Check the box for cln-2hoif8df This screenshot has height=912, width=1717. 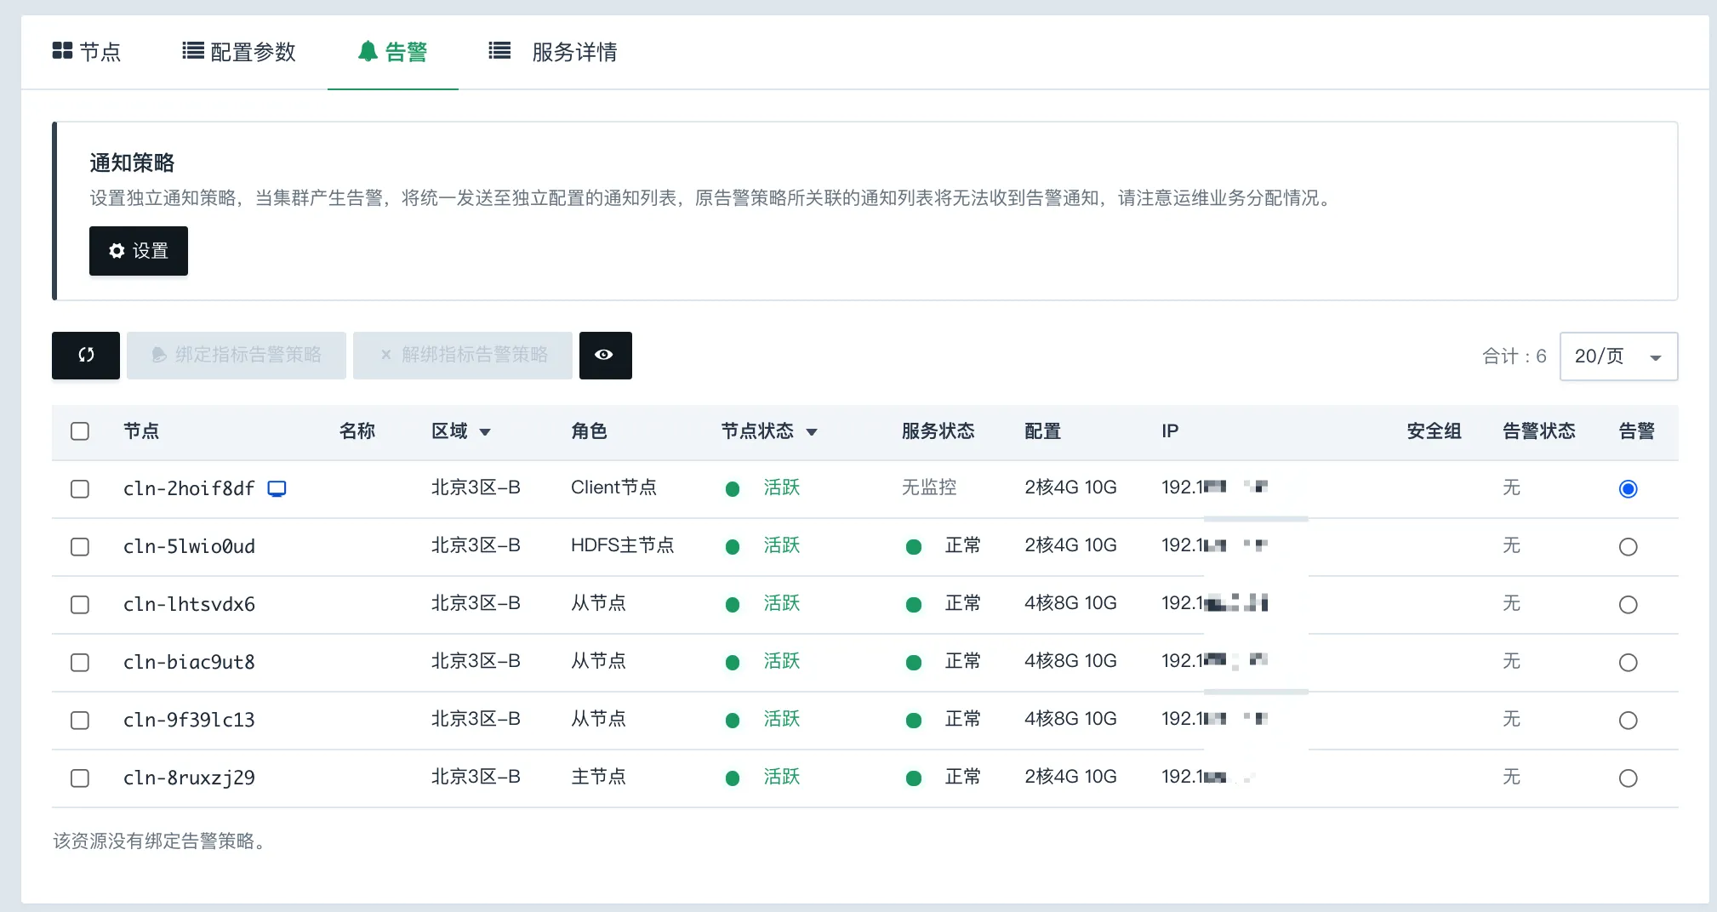click(x=80, y=489)
